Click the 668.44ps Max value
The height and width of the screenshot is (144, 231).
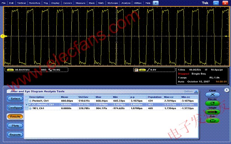pos(102,101)
